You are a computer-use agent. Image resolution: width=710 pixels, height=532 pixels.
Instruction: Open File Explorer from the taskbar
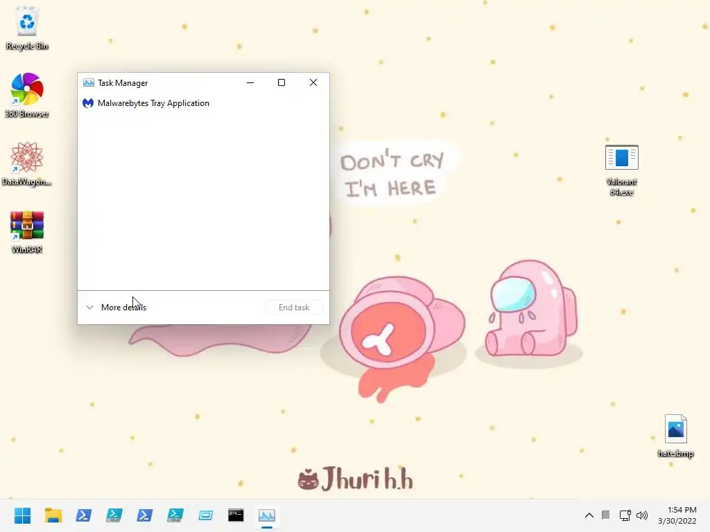click(x=53, y=515)
